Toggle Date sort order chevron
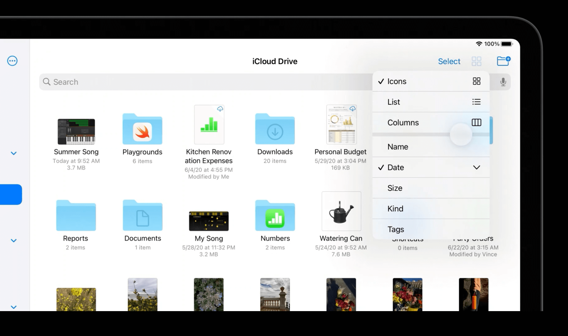This screenshot has width=568, height=336. tap(476, 167)
